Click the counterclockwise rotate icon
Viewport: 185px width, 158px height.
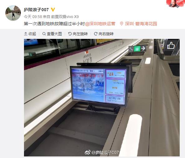(x=70, y=34)
